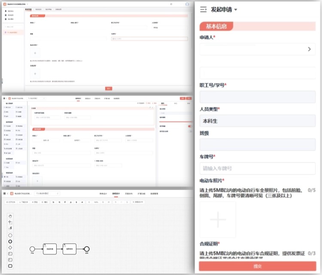Pick the global connect arrow tool
This screenshot has height=275, width=322.
(x=11, y=228)
